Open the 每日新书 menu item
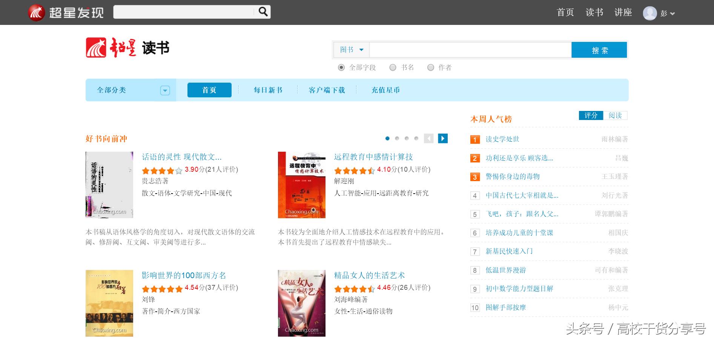Viewport: 714px width, 340px height. (x=268, y=90)
